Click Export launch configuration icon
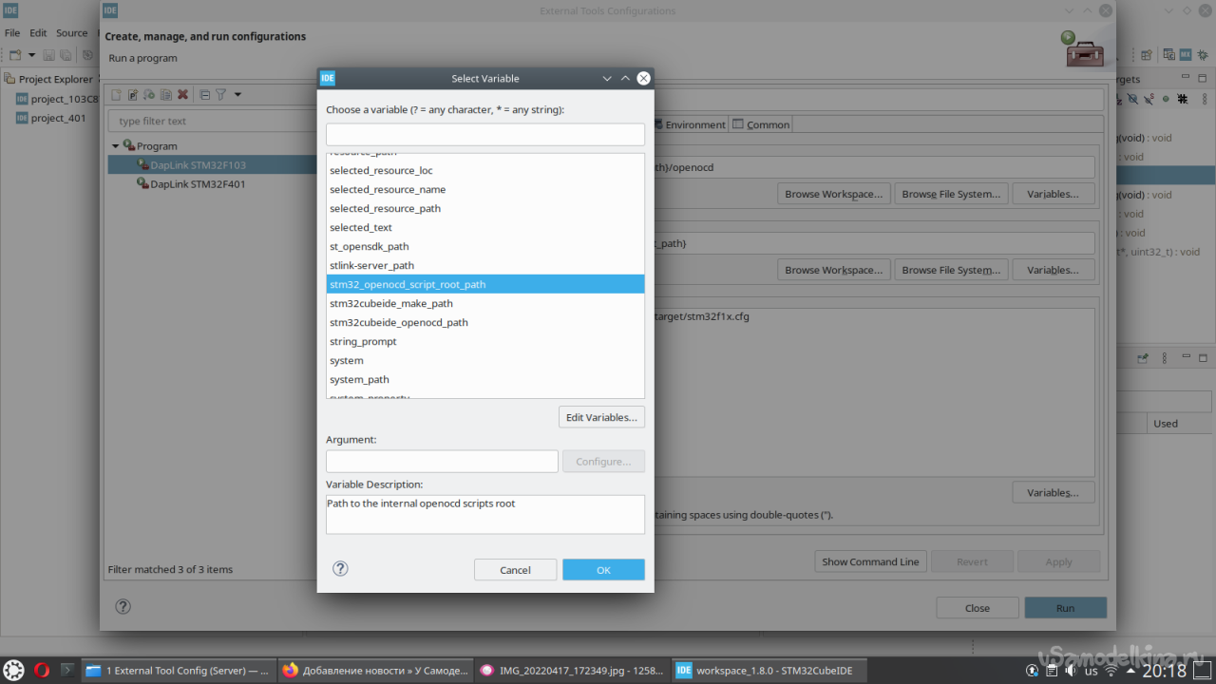 [149, 95]
